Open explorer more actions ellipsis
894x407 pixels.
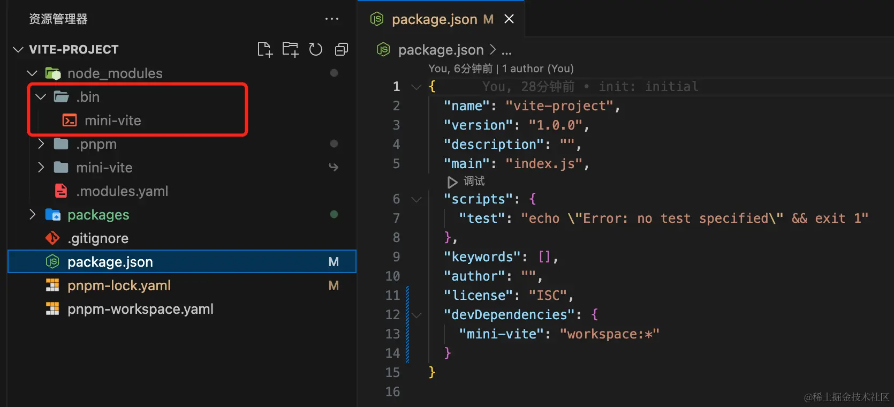pyautogui.click(x=332, y=19)
